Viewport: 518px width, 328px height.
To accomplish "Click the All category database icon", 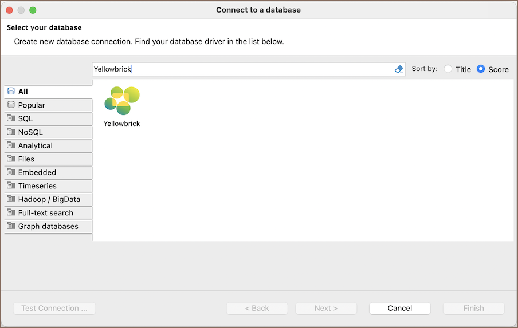I will tap(11, 92).
